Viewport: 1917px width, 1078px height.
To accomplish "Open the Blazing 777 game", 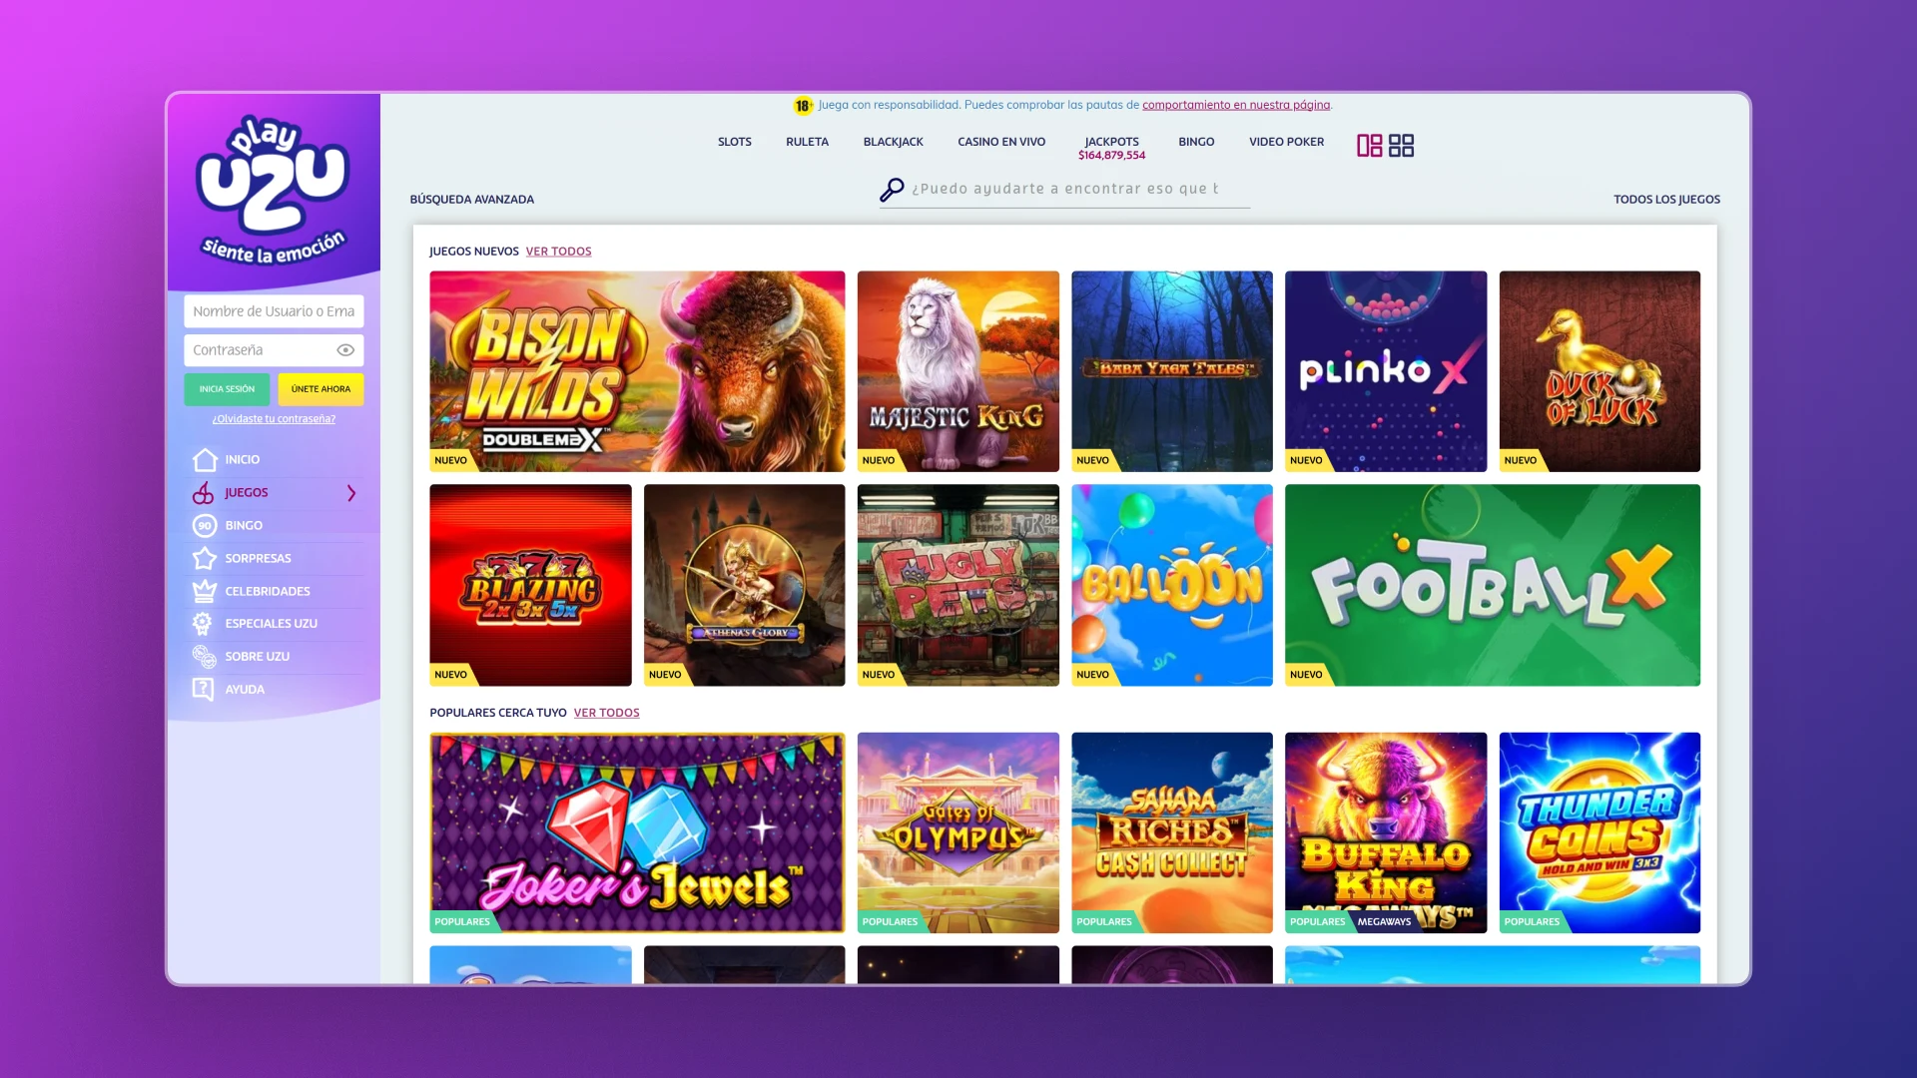I will [530, 585].
